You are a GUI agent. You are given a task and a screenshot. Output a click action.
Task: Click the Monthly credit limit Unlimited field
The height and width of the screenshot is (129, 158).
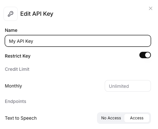(x=128, y=86)
